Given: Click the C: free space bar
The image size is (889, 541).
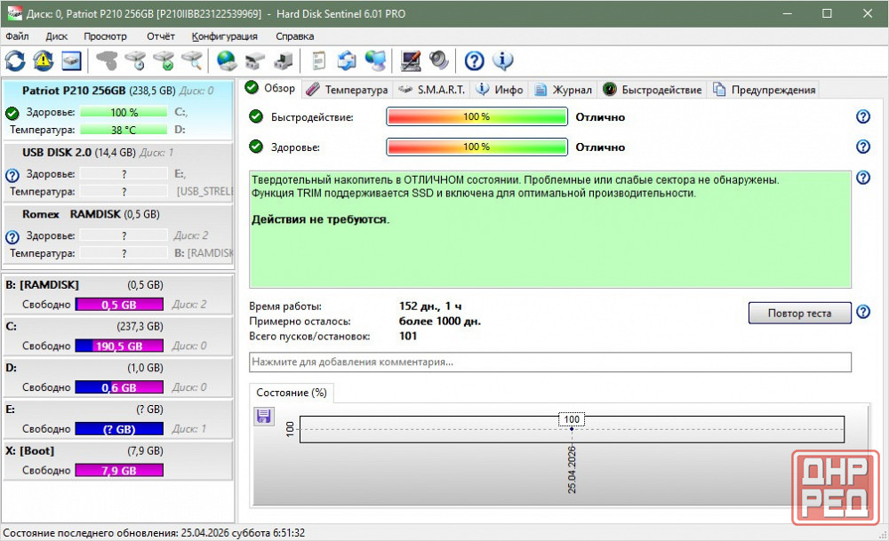Looking at the screenshot, I should click(x=119, y=346).
